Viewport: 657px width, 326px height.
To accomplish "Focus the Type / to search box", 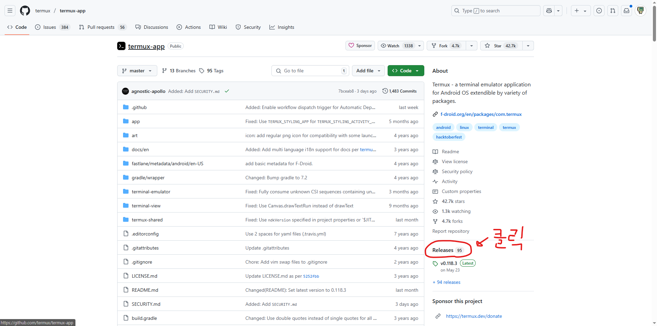I will tap(496, 11).
